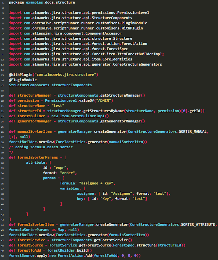The image size is (218, 260).
Task: Click the 'attribute:' key on line 32
Action: [37, 163]
